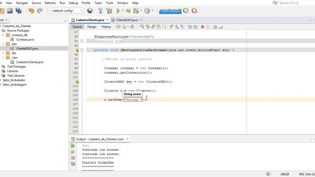Collapse jButton1ActionPerformed method fold
The width and height of the screenshot is (315, 177).
(x=82, y=50)
